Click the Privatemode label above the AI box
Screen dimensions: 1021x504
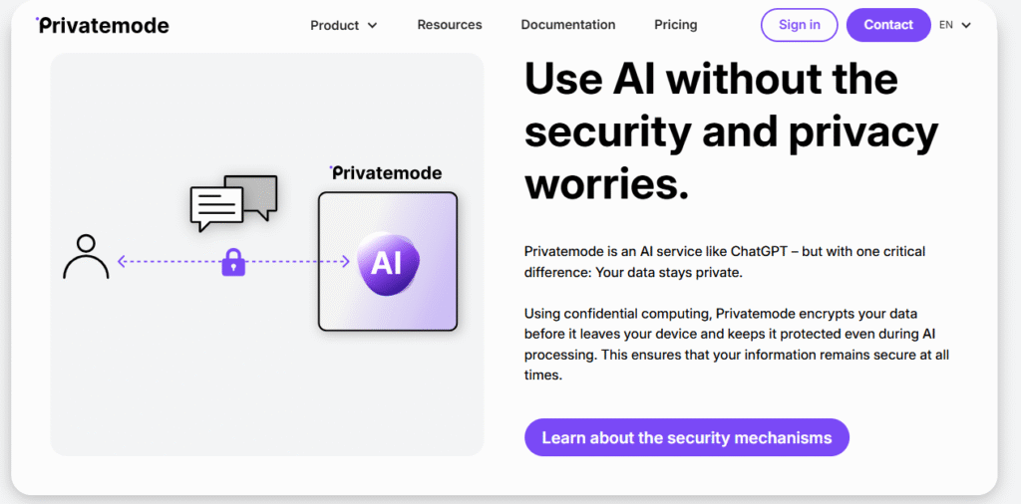point(386,173)
